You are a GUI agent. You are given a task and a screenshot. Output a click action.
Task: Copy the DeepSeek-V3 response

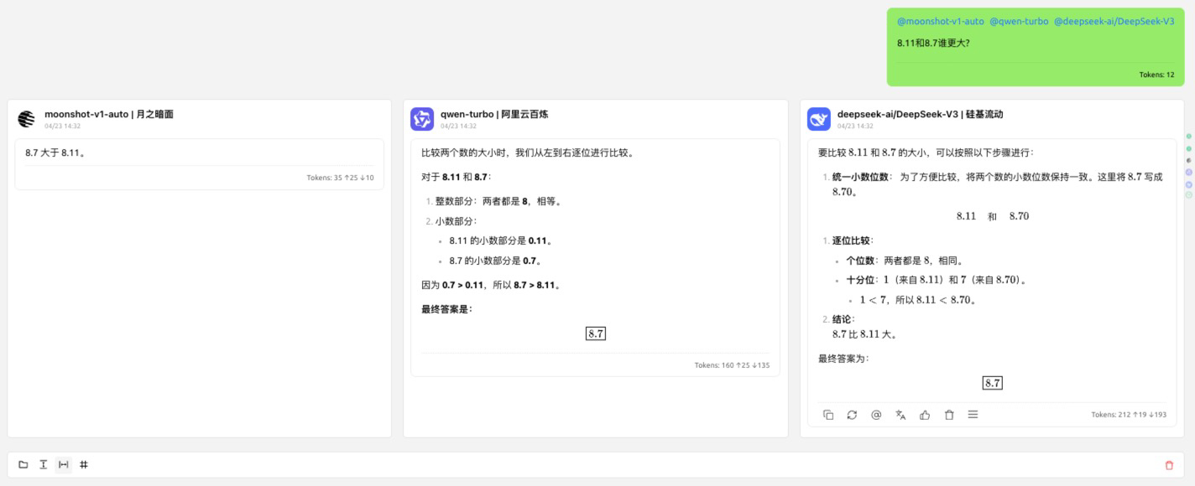tap(828, 415)
